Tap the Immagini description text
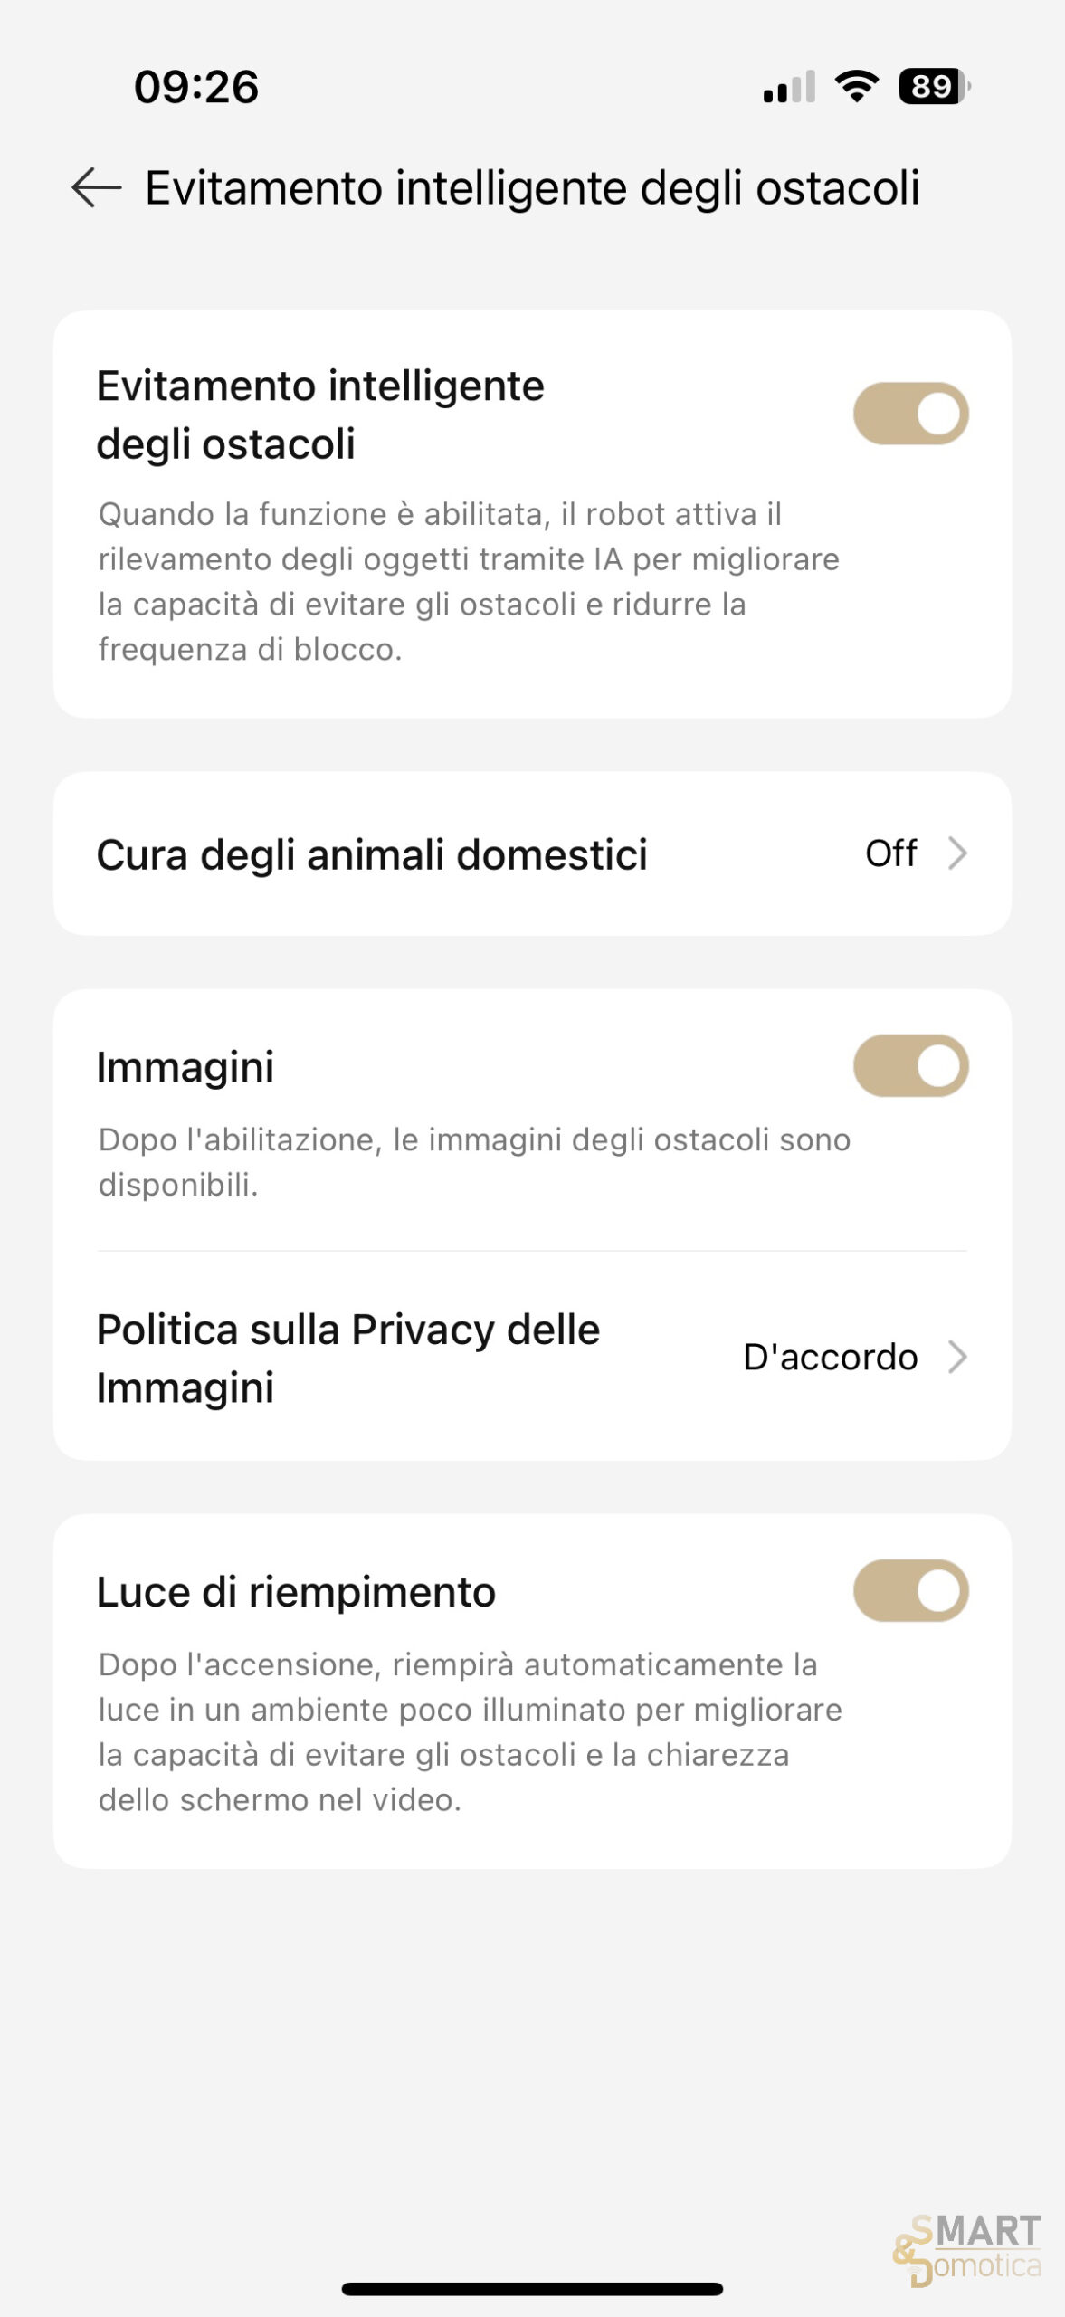This screenshot has height=2317, width=1065. [x=474, y=1161]
